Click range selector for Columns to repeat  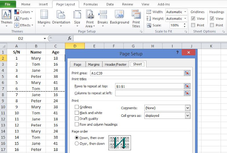(x=187, y=93)
